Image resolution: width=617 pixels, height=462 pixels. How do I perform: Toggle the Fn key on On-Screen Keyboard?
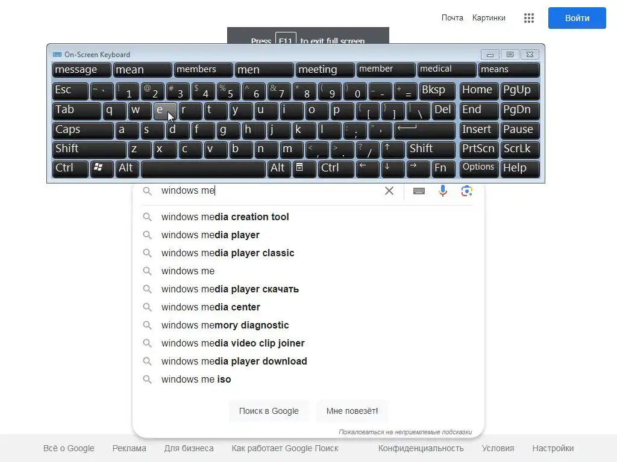tap(443, 168)
